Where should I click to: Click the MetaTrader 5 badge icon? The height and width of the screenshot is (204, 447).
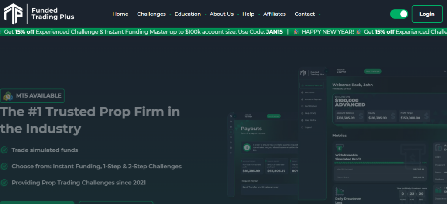click(x=8, y=96)
